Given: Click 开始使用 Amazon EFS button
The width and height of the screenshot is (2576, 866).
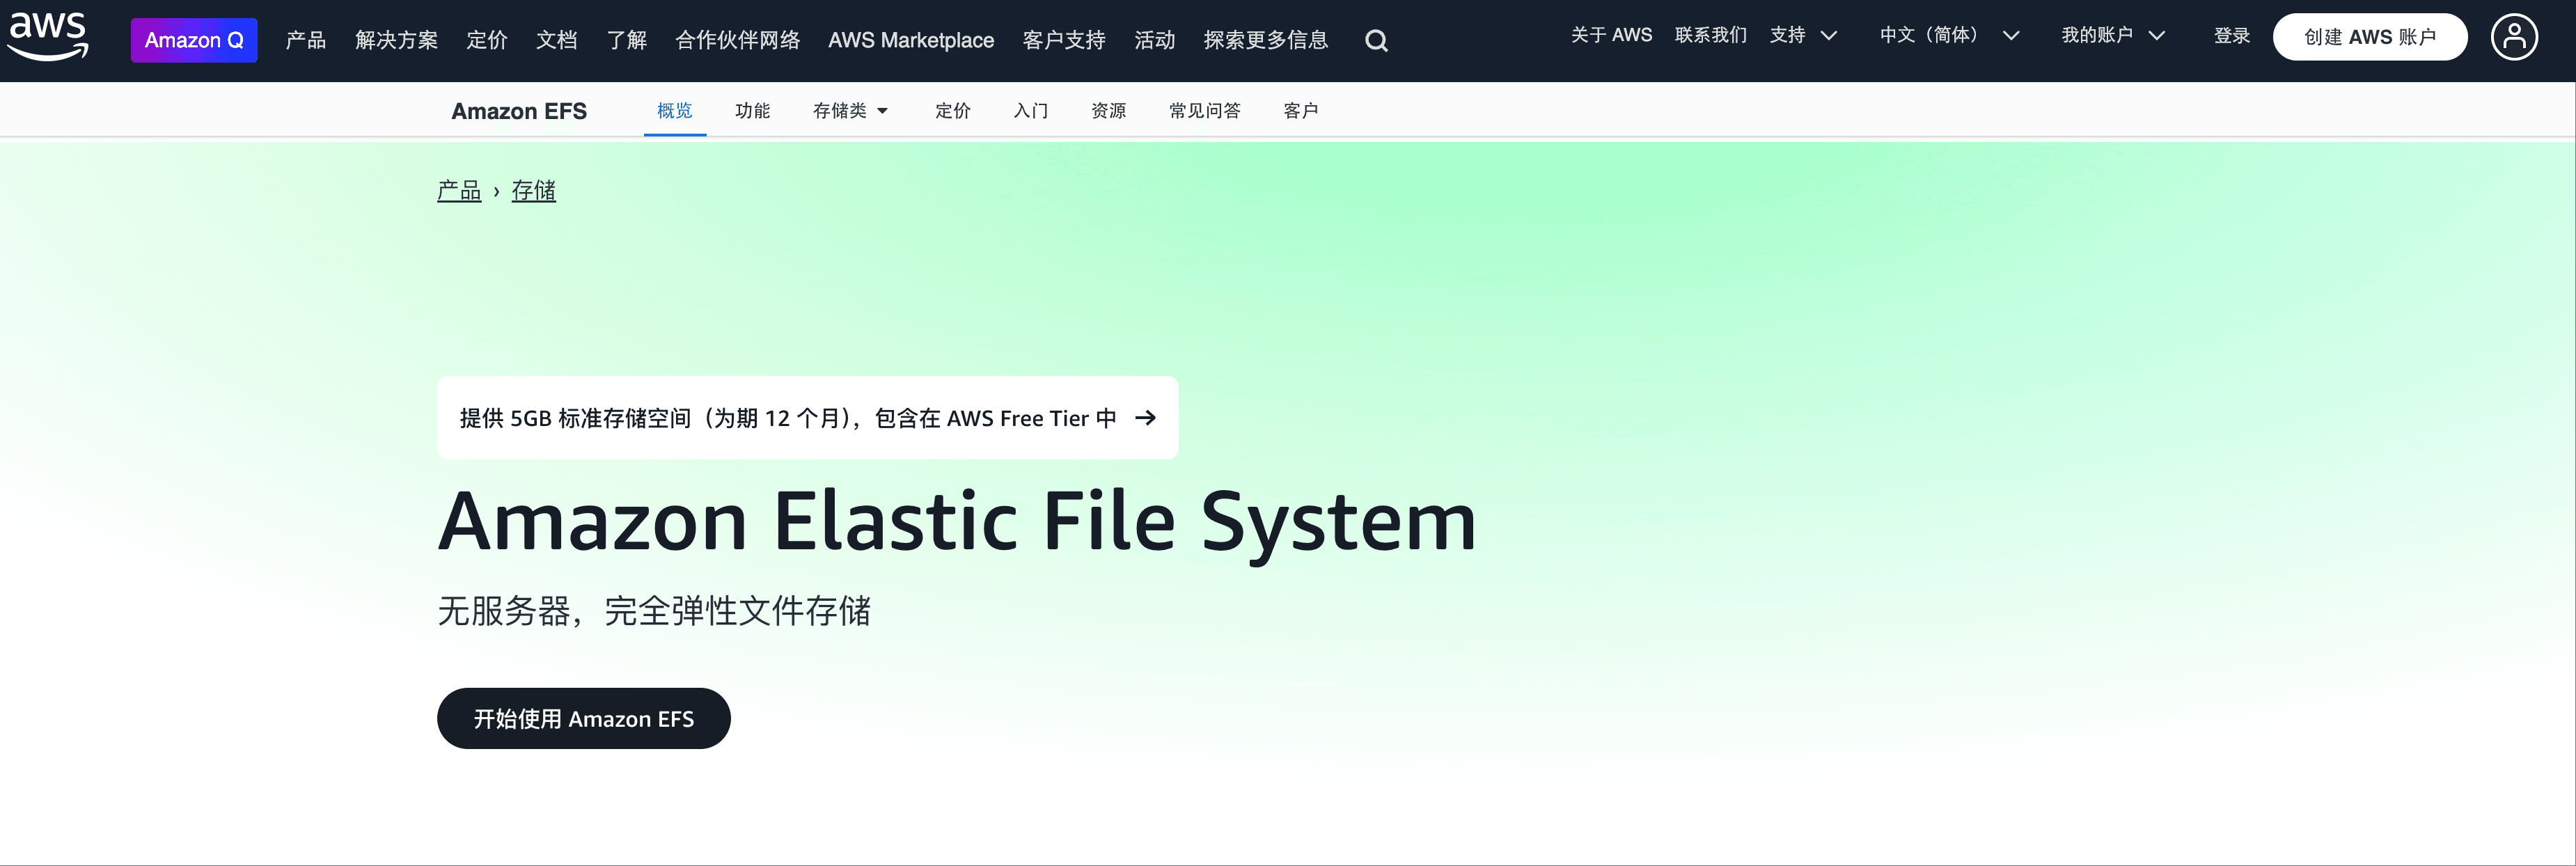Looking at the screenshot, I should (x=583, y=718).
